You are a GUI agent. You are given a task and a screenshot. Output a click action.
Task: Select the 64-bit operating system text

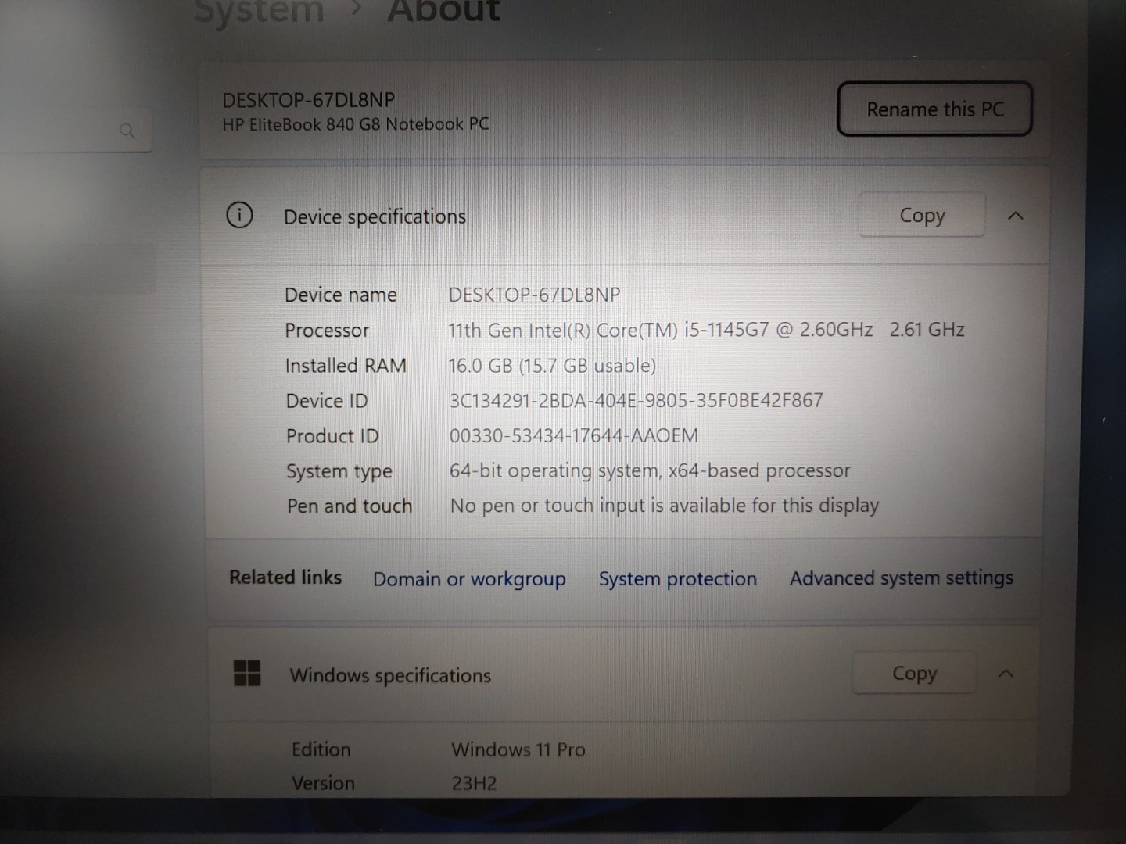[650, 470]
